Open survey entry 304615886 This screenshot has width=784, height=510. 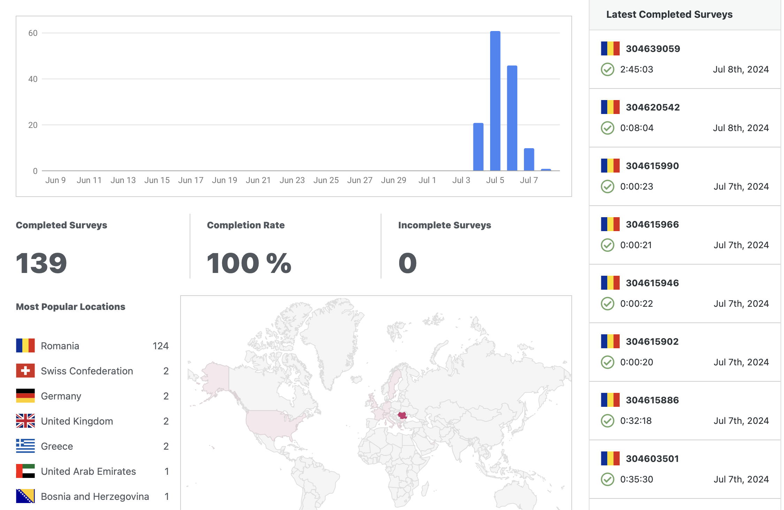click(652, 400)
